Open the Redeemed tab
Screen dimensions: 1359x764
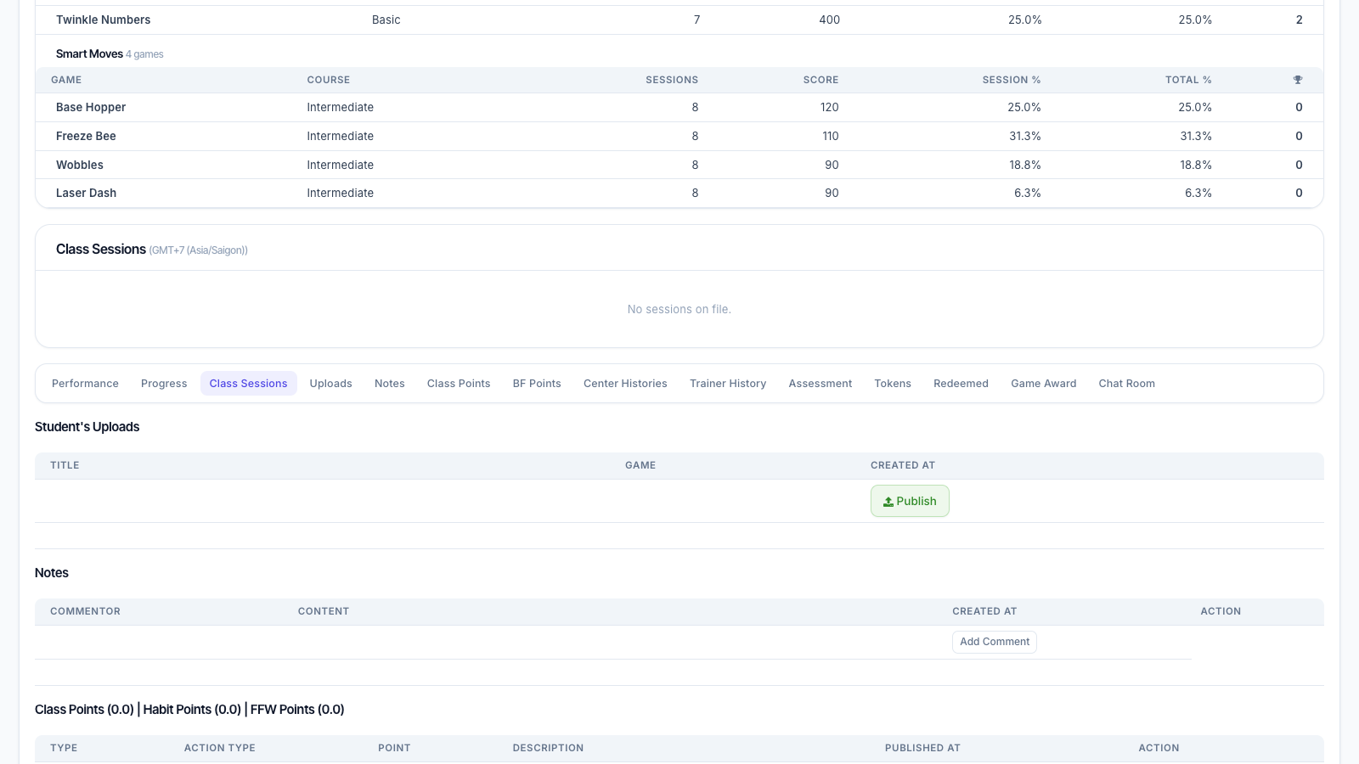pyautogui.click(x=961, y=384)
